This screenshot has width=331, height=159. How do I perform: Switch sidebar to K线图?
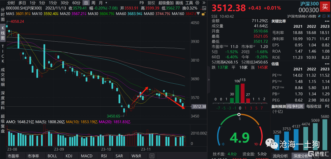pyautogui.click(x=3, y=33)
